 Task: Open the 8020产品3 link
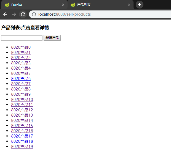21,63
